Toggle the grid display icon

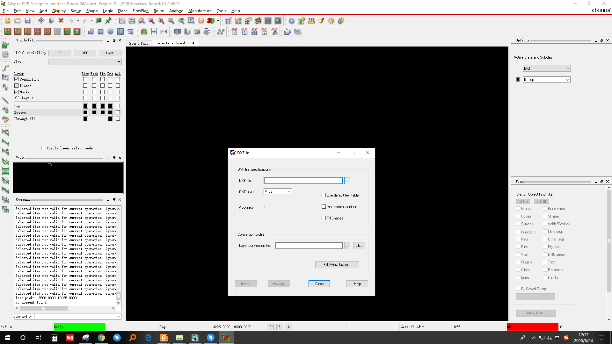pyautogui.click(x=228, y=21)
